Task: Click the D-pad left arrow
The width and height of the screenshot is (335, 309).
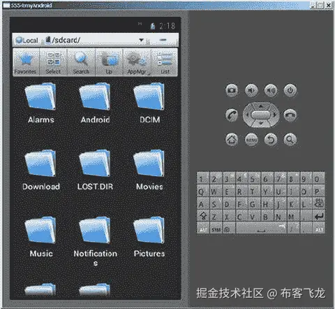Action: [x=248, y=115]
